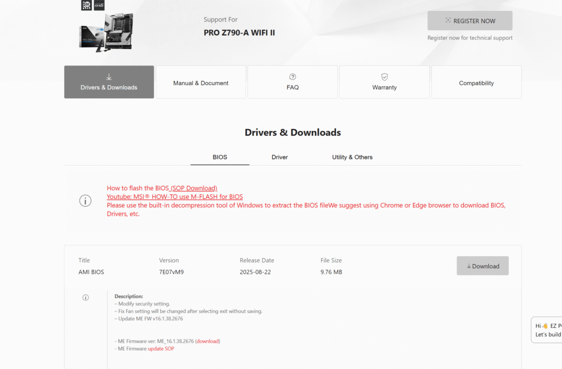The image size is (562, 369).
Task: Click the Wi-Fi 6E badge above the product image
Action: [x=86, y=5]
